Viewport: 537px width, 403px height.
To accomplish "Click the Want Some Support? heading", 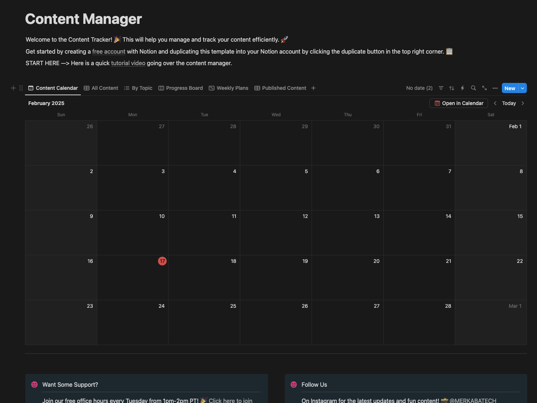I will coord(70,385).
